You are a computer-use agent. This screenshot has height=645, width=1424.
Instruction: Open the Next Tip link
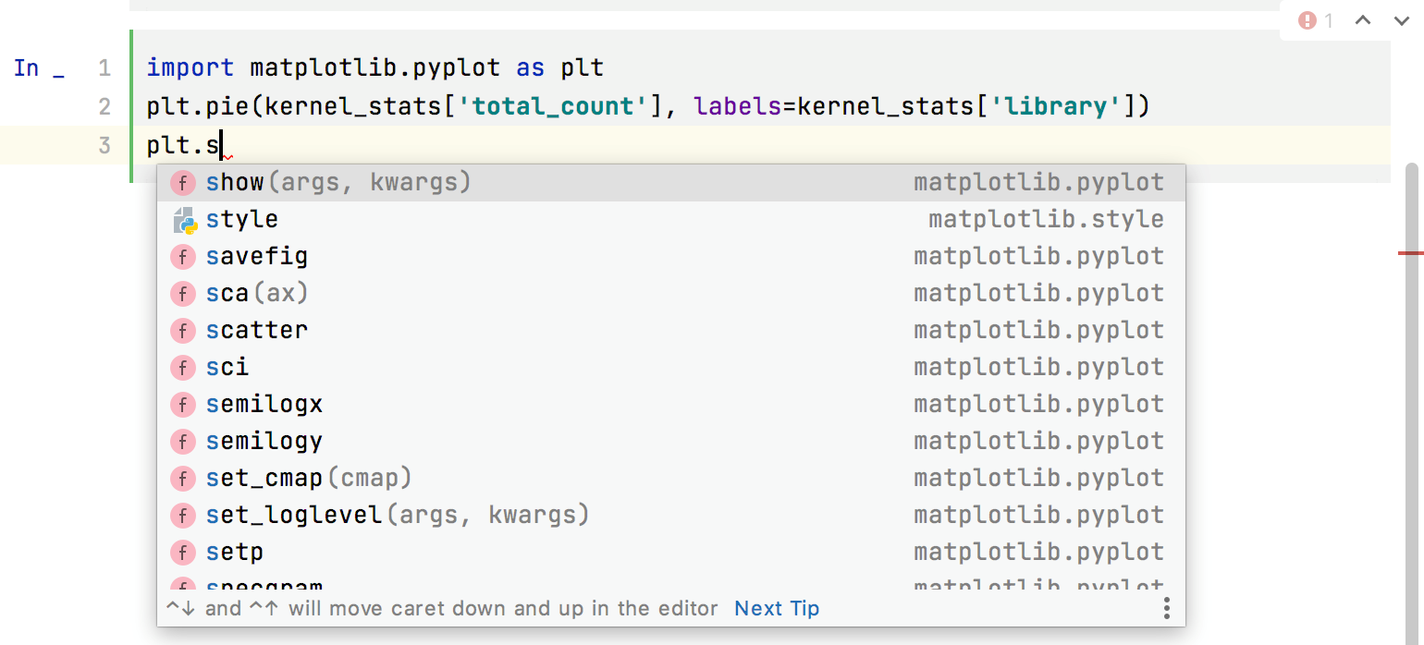[776, 608]
